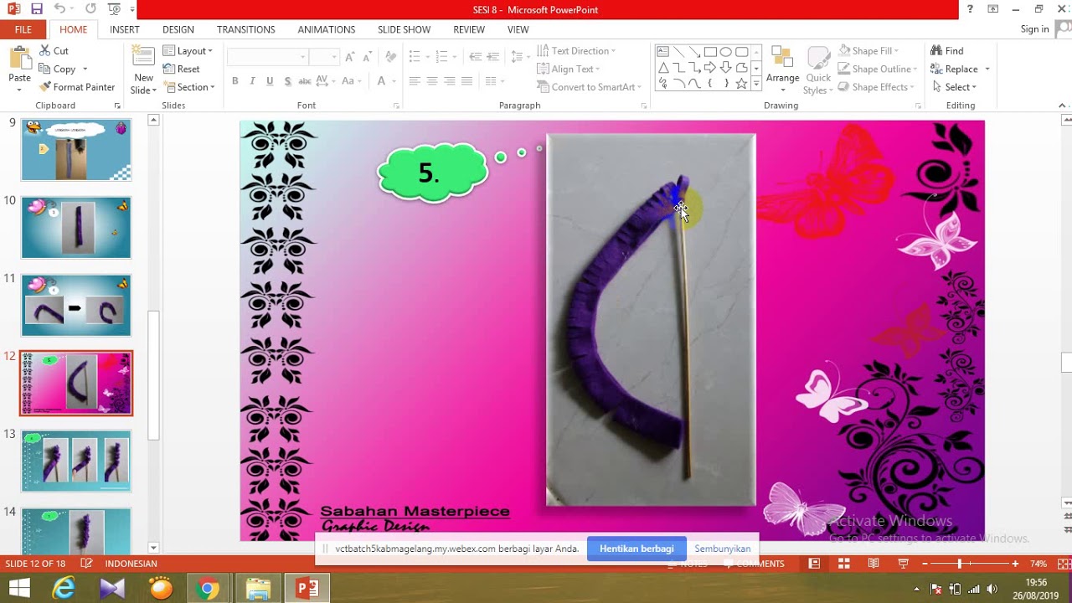Select the rectangle shape in gallery
This screenshot has width=1072, height=603.
point(710,52)
